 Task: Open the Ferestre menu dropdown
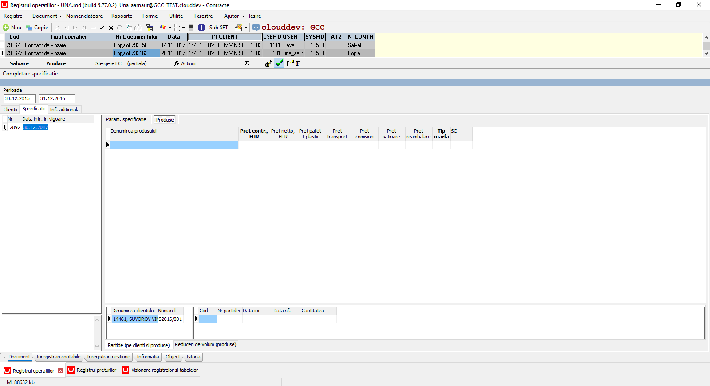pos(205,16)
